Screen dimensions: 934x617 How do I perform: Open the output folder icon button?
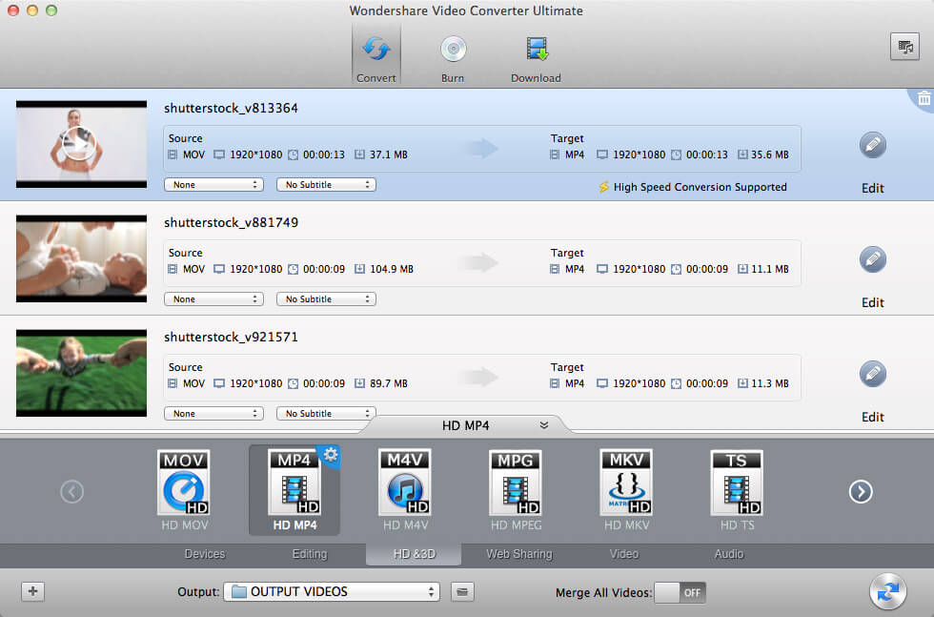(x=462, y=592)
